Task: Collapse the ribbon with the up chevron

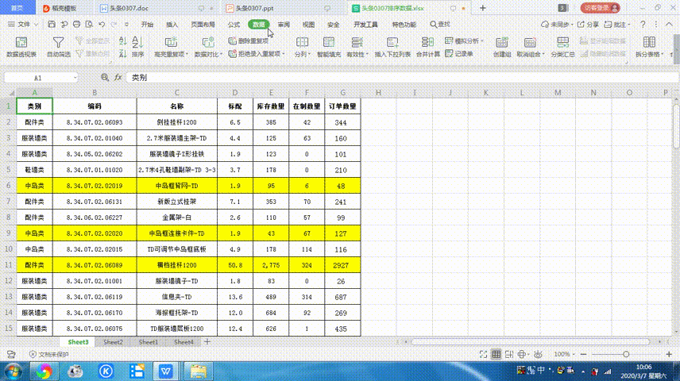Action: pos(669,25)
